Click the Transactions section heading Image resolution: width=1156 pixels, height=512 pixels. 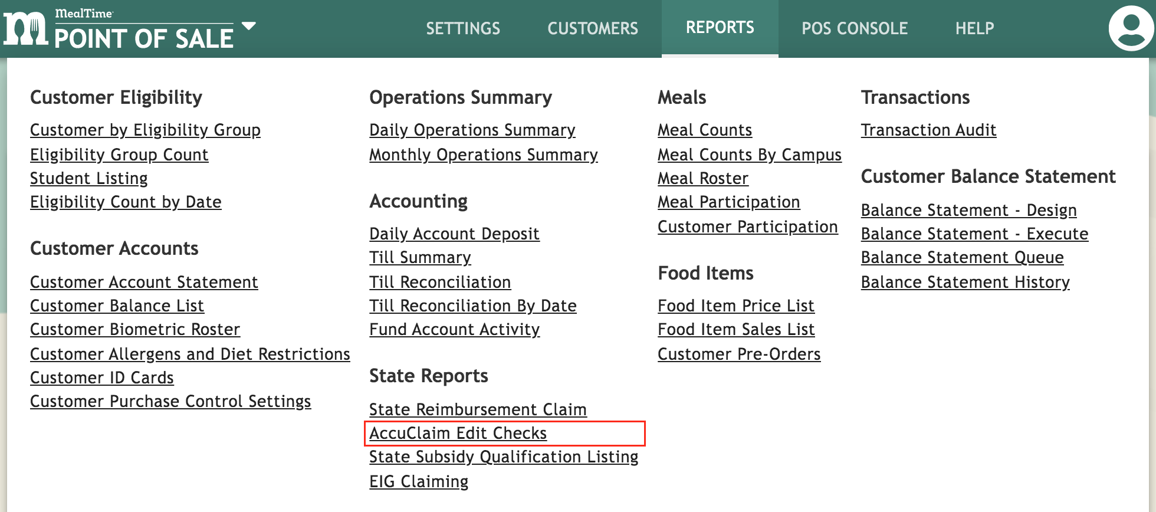tap(915, 97)
